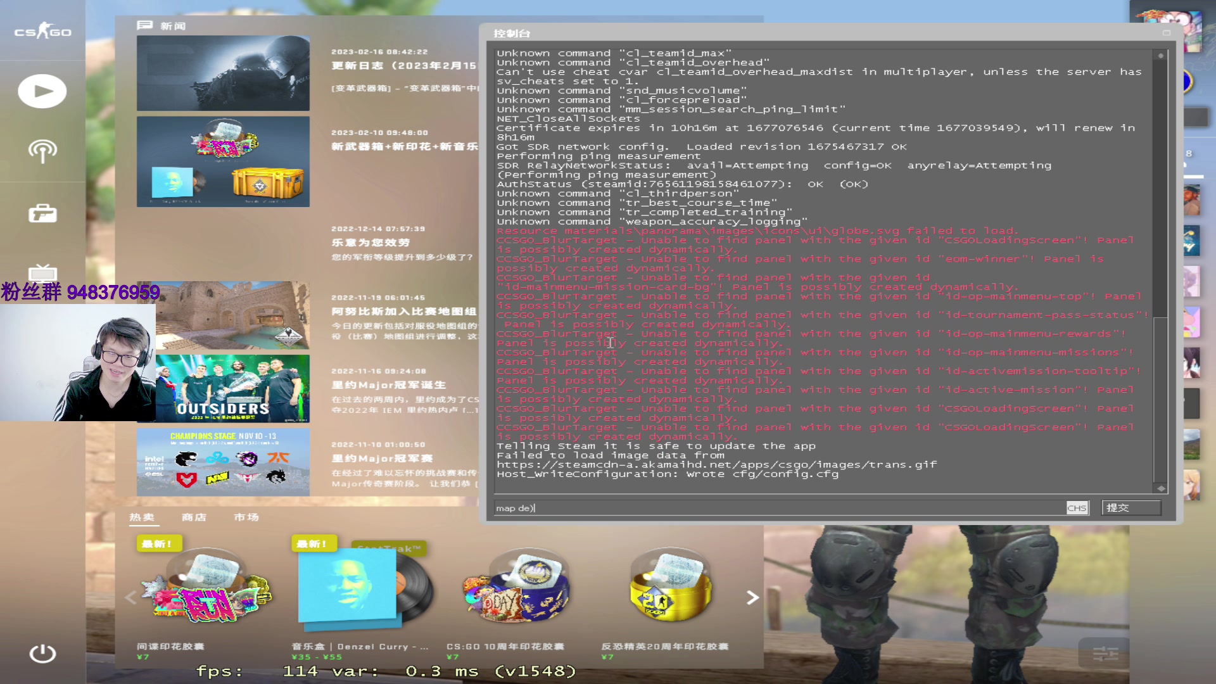Open the Champions Stage Nov 10-13 thumbnail
This screenshot has width=1216, height=684.
pos(223,462)
